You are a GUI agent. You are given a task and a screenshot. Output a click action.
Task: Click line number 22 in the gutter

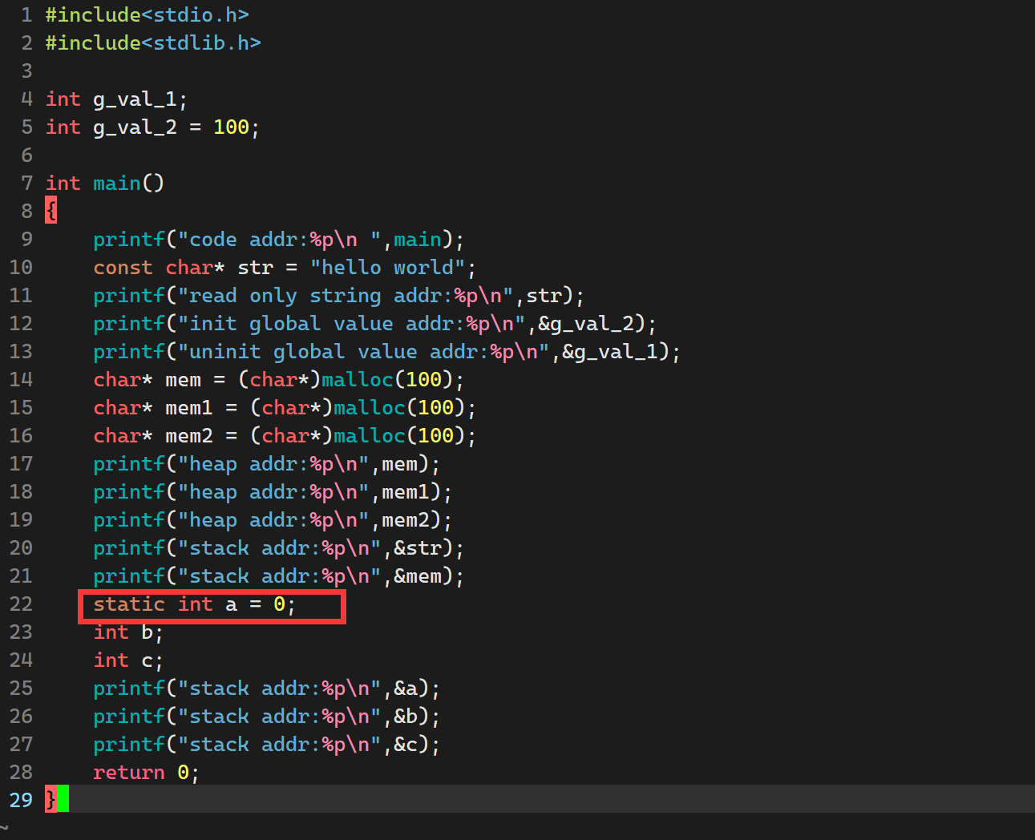pyautogui.click(x=21, y=604)
